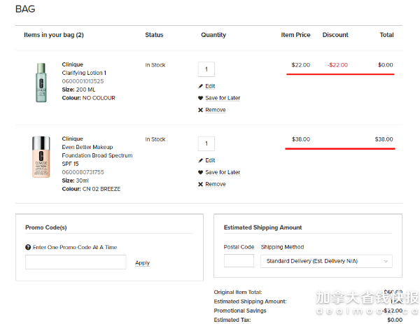The height and width of the screenshot is (324, 420).
Task: Save Even Better Makeup foundation for later
Action: point(223,172)
